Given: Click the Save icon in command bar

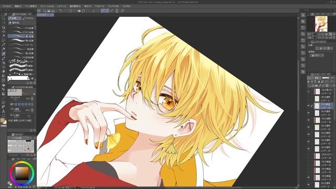Looking at the screenshot, I should [x=52, y=10].
